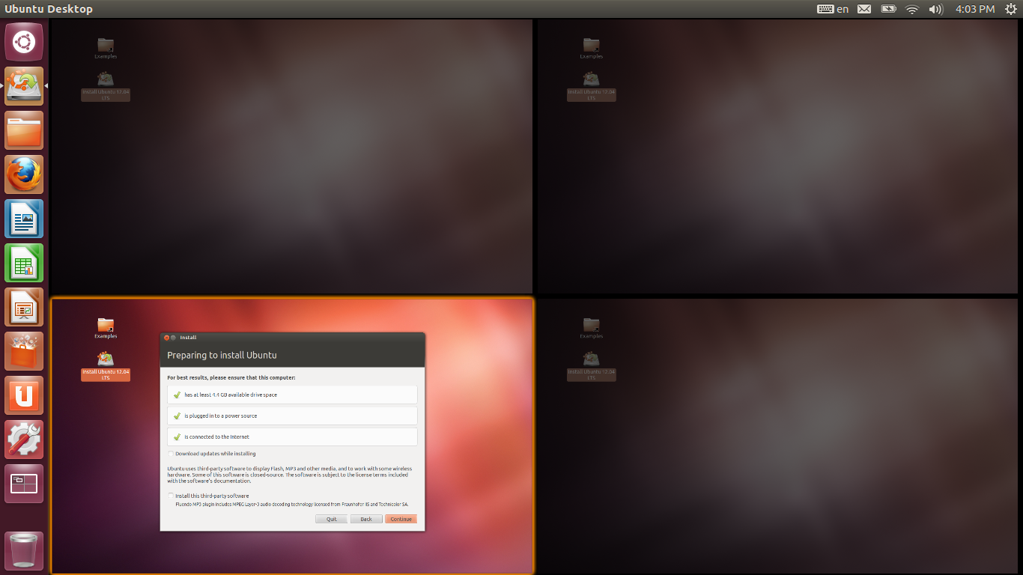This screenshot has width=1023, height=575.
Task: Open Ubuntu One from launcher
Action: click(x=24, y=395)
